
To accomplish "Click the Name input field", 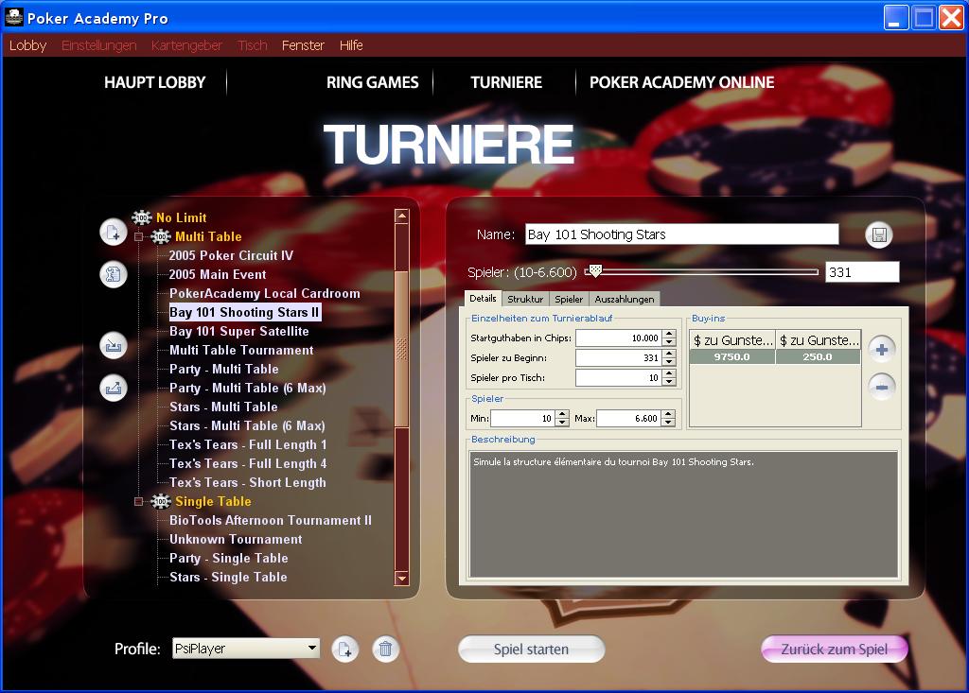I will (x=681, y=234).
